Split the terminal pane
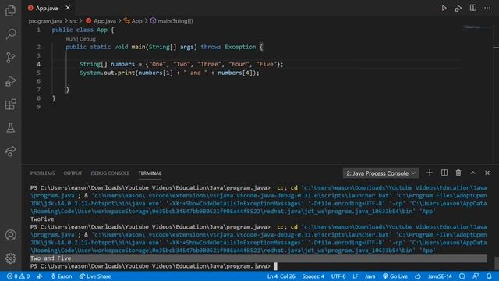This screenshot has height=281, width=499. tap(444, 173)
